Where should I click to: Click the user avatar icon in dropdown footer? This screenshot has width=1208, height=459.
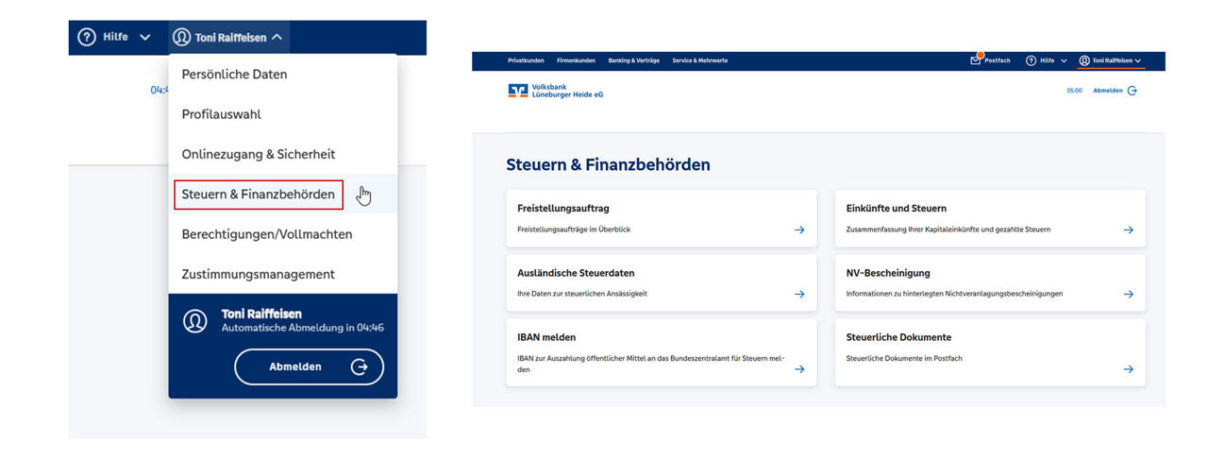(195, 320)
